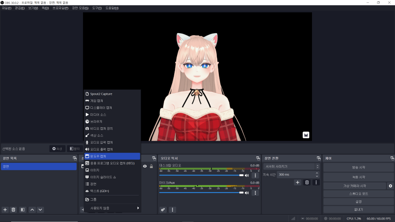Select 장면 entry in source menu
Image resolution: width=395 pixels, height=222 pixels.
112,184
